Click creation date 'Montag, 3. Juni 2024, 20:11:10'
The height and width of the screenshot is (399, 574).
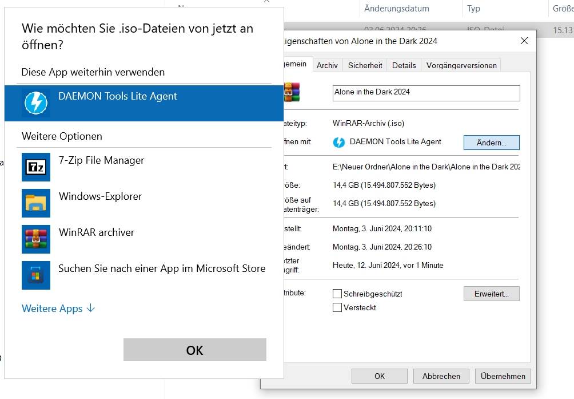pyautogui.click(x=382, y=228)
